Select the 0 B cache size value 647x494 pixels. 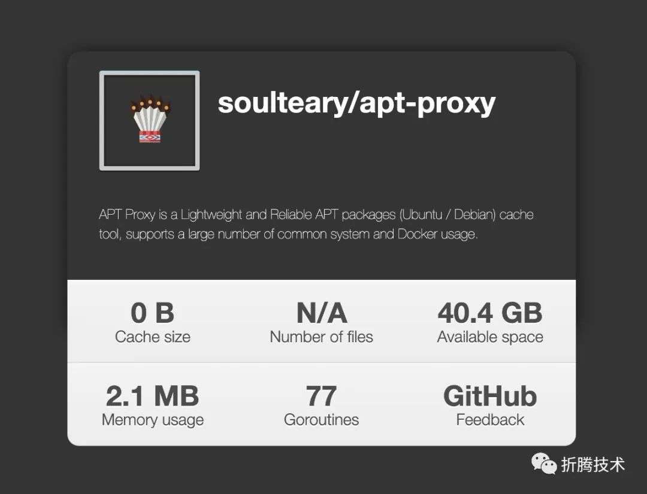152,313
